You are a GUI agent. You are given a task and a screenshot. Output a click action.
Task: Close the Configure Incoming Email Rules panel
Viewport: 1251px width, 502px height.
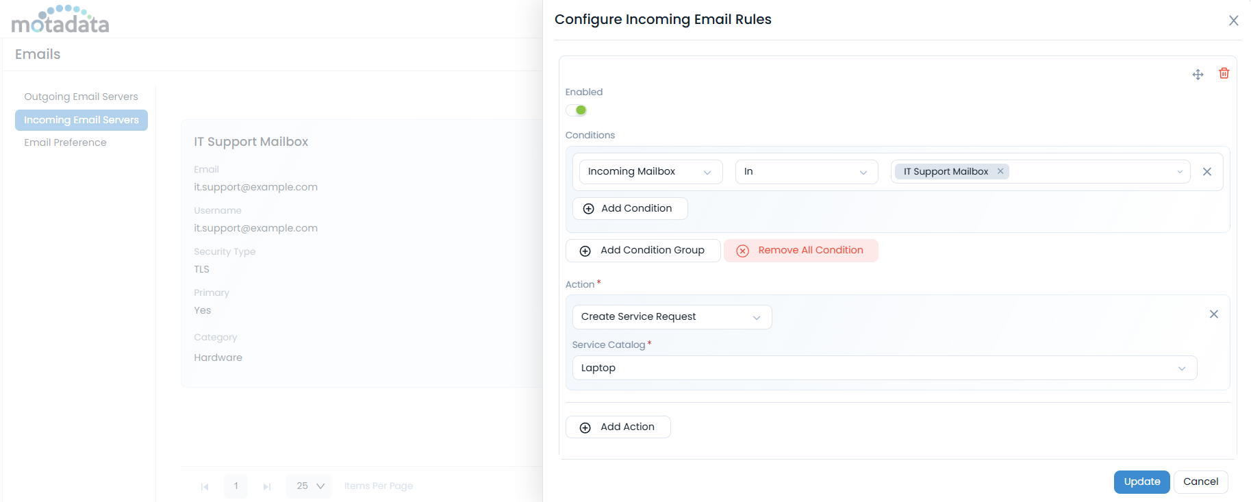coord(1233,21)
